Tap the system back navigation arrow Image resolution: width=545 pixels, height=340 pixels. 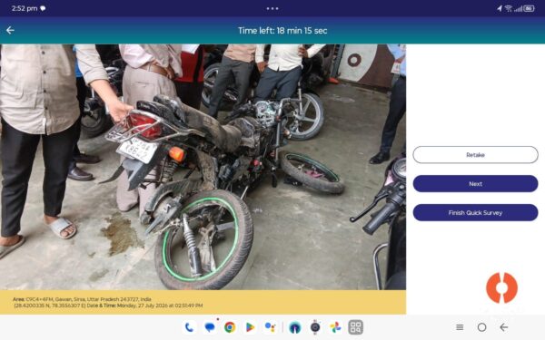pos(504,327)
